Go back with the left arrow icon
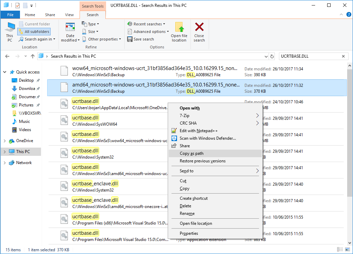Image resolution: width=353 pixels, height=254 pixels. pos(8,56)
